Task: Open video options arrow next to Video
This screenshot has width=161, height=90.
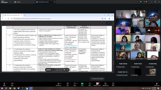Action: coord(15,83)
